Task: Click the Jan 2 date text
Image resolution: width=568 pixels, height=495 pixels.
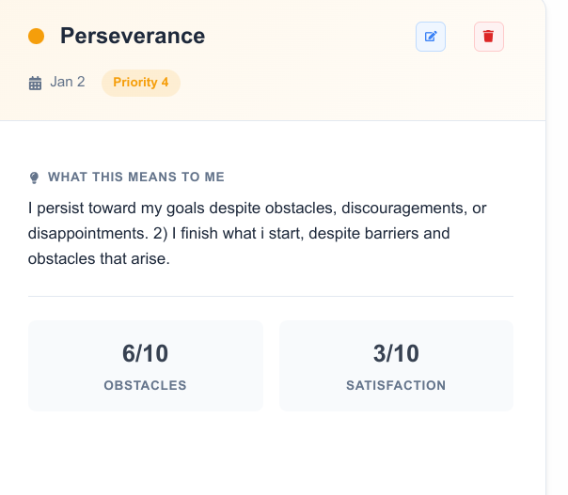Action: coord(68,82)
